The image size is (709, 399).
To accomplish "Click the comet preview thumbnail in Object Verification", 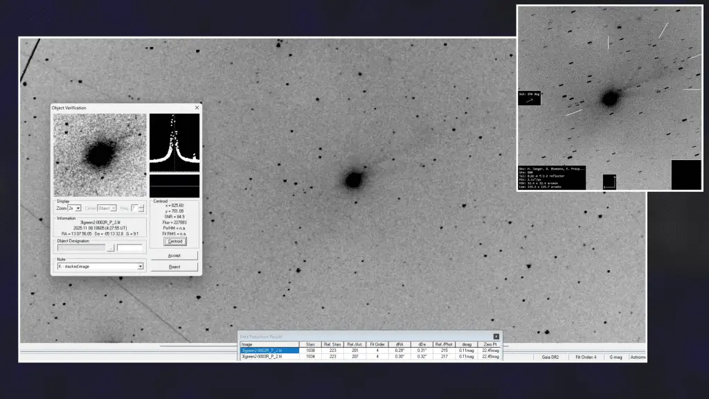I will [98, 155].
